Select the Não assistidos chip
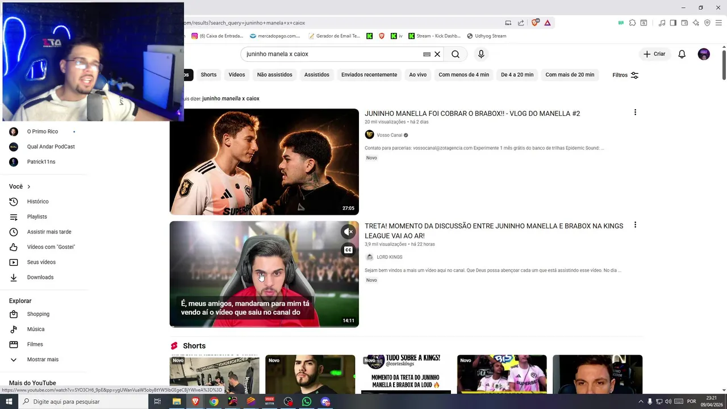This screenshot has height=409, width=727. [274, 75]
